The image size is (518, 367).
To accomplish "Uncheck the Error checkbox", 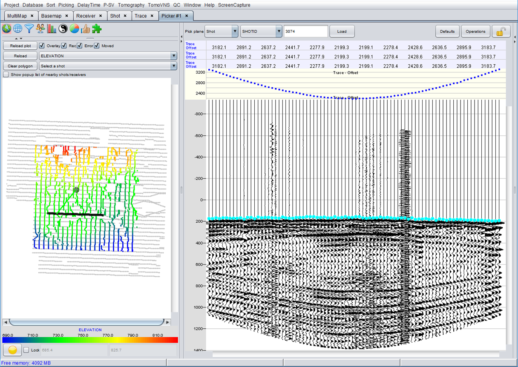I will 79,46.
